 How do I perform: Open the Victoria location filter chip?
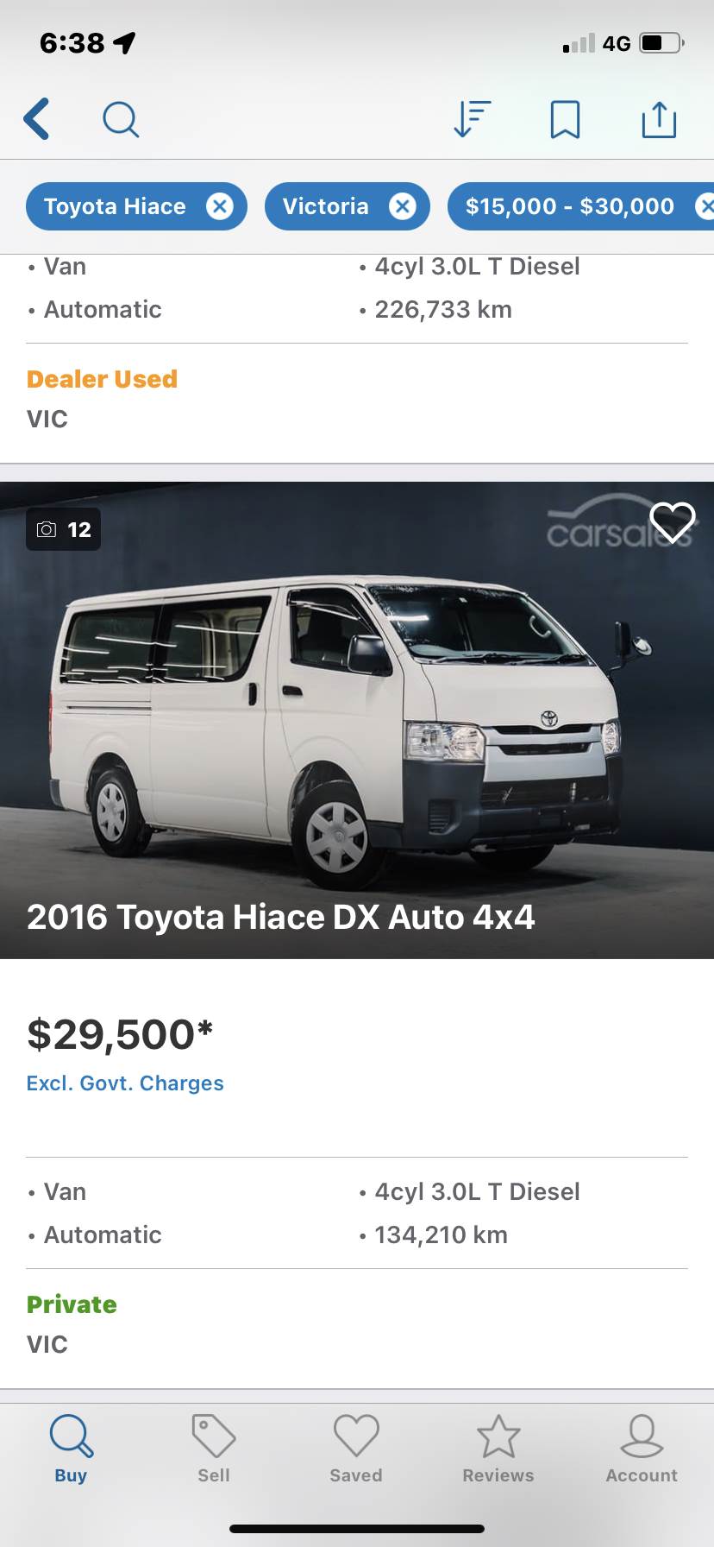click(x=348, y=206)
